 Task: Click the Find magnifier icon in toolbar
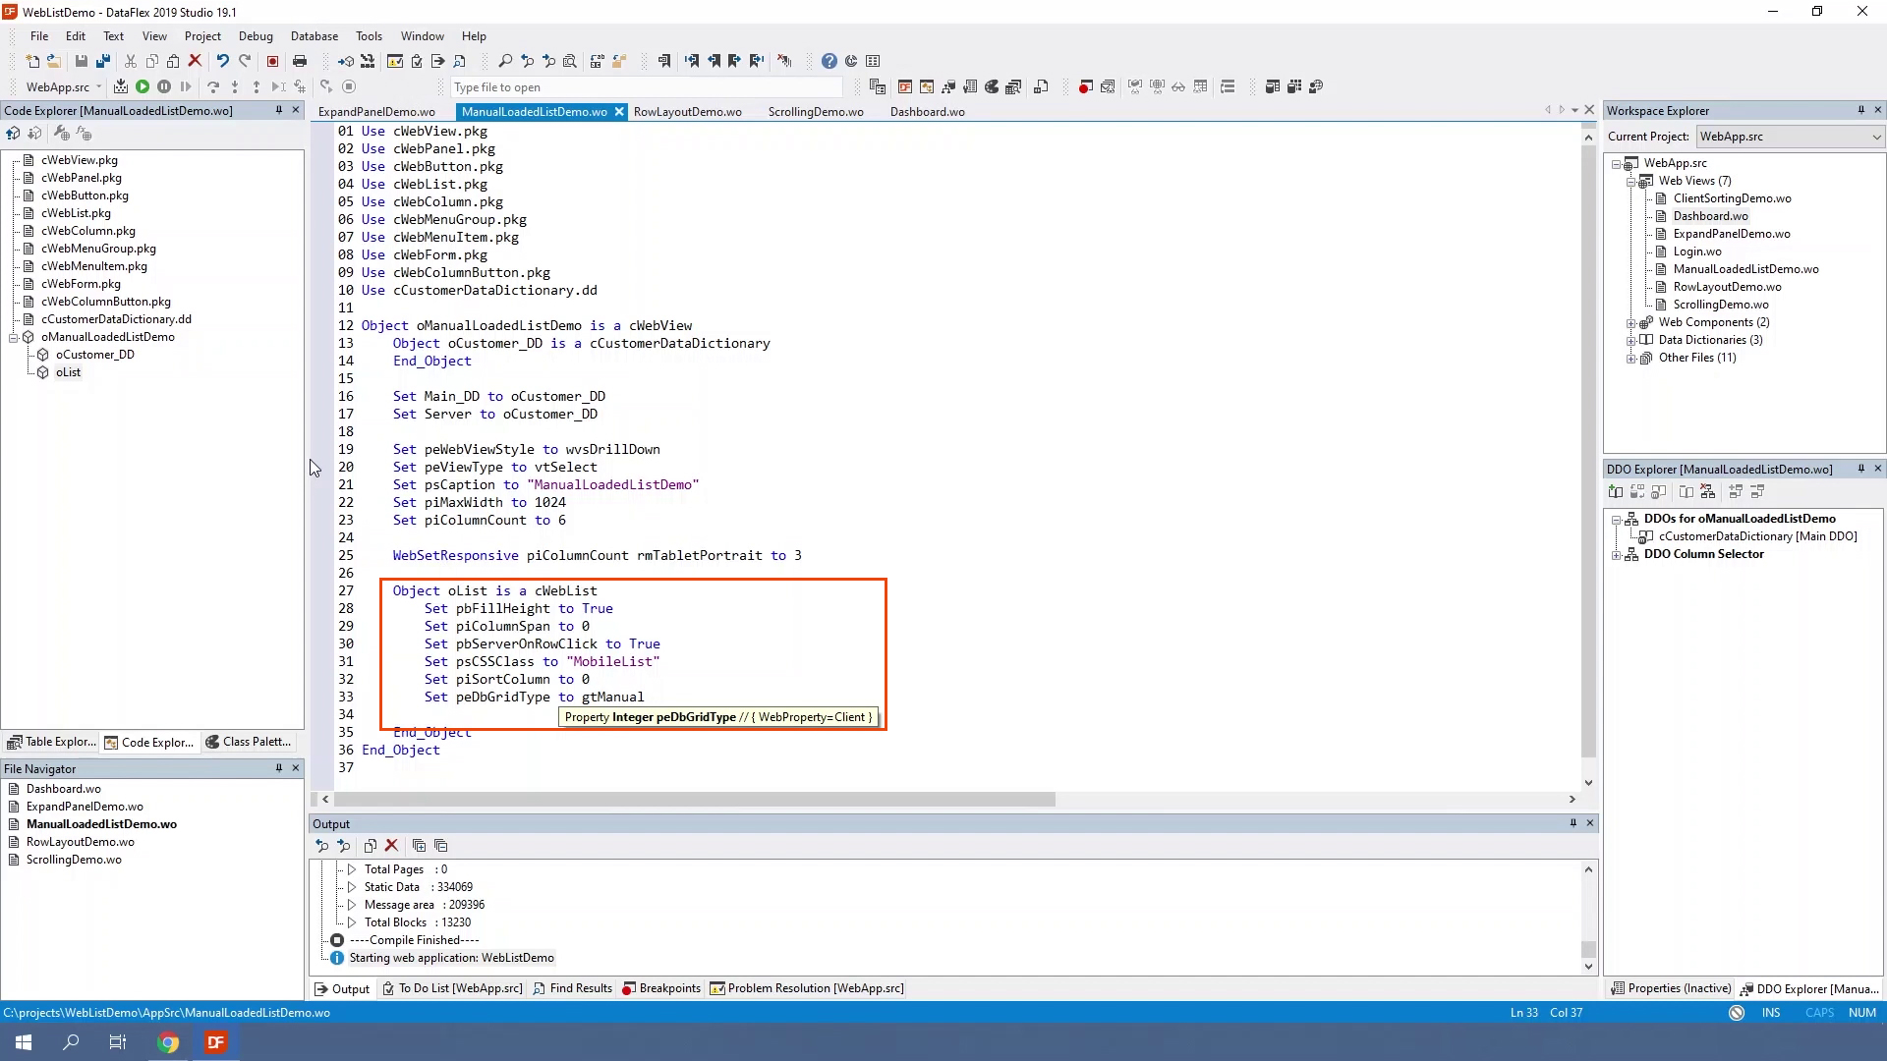tap(505, 61)
